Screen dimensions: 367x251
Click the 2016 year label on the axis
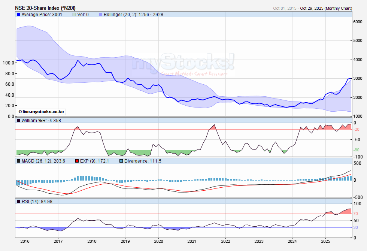(25, 242)
